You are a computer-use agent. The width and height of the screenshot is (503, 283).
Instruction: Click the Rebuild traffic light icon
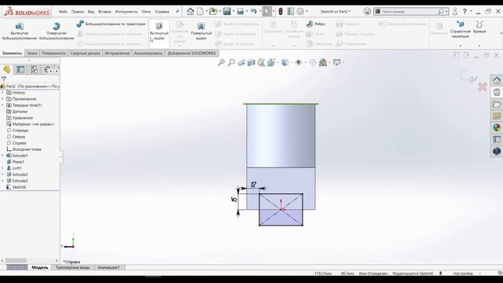pos(281,12)
